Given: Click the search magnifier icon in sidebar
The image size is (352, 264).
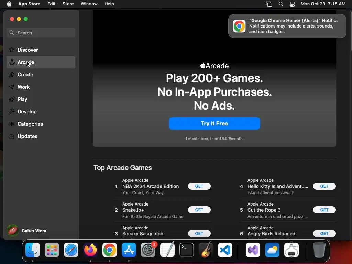Looking at the screenshot, I should [12, 33].
